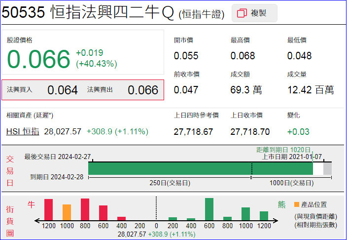The image size is (347, 240).
Task: Click the grey elapsed segment of timeline
Action: click(x=327, y=168)
